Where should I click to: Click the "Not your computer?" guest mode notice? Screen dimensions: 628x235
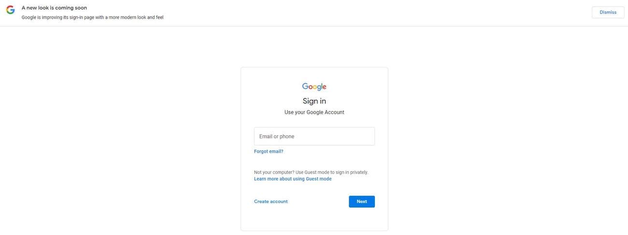point(274,172)
